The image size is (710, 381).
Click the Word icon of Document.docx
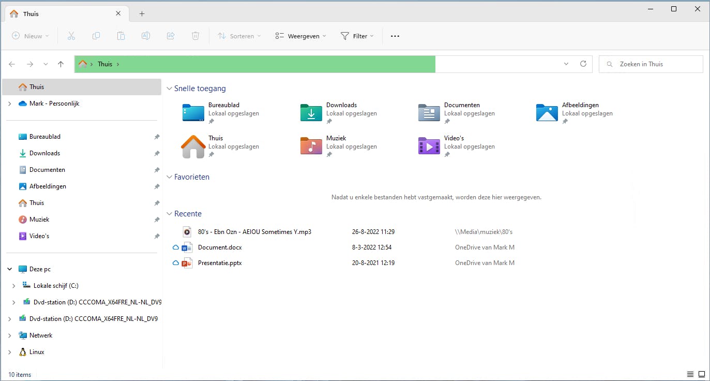point(187,247)
